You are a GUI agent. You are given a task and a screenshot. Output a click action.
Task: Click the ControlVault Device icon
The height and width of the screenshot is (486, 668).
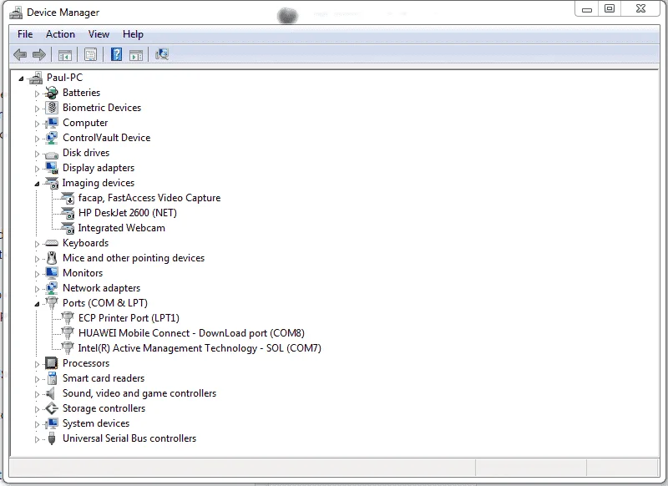52,138
